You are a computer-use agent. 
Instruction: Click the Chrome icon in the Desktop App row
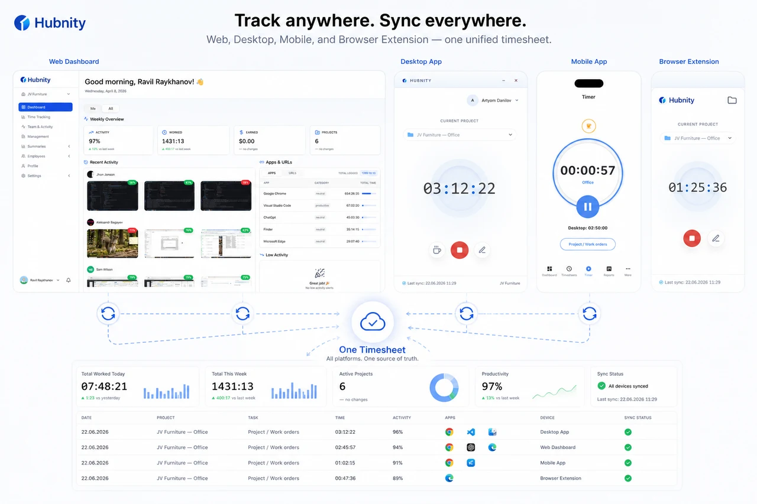(449, 432)
